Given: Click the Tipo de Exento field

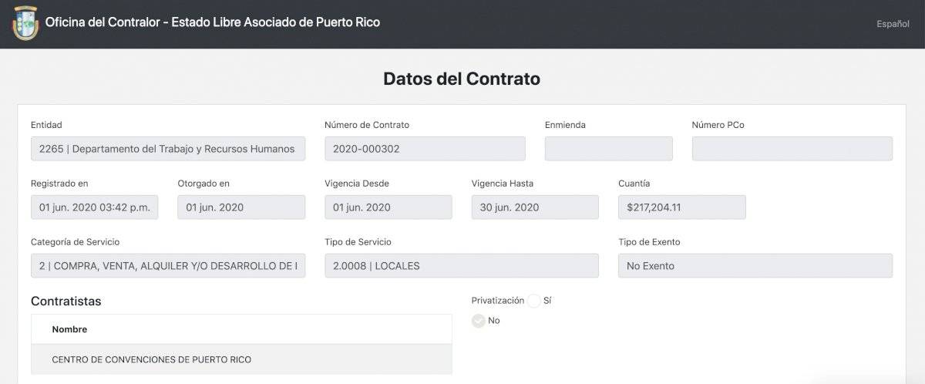Looking at the screenshot, I should (x=755, y=266).
